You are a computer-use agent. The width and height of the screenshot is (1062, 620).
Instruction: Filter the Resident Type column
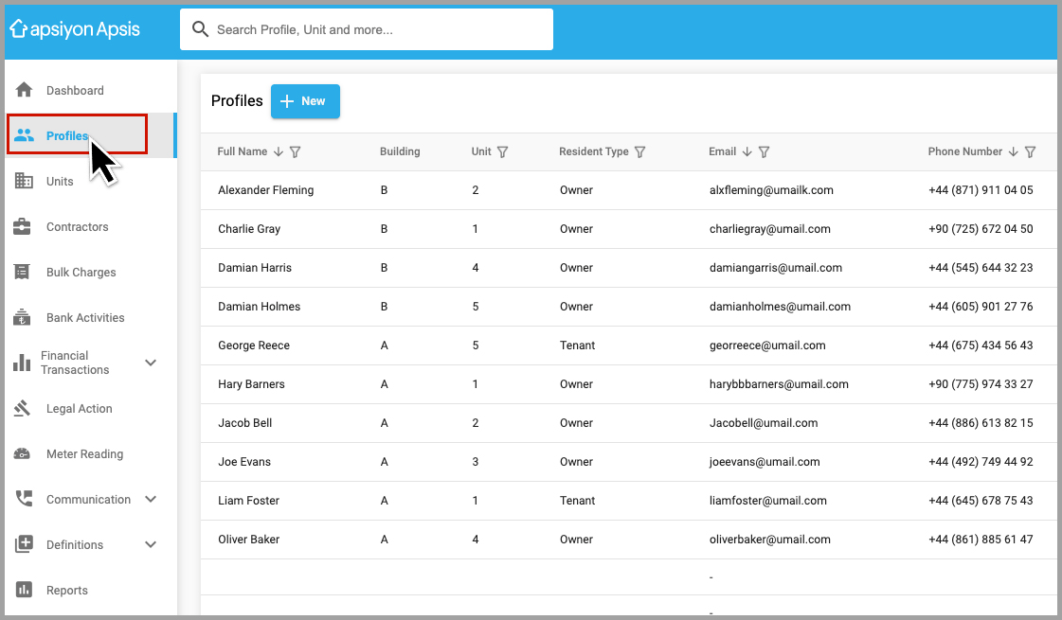click(x=640, y=151)
